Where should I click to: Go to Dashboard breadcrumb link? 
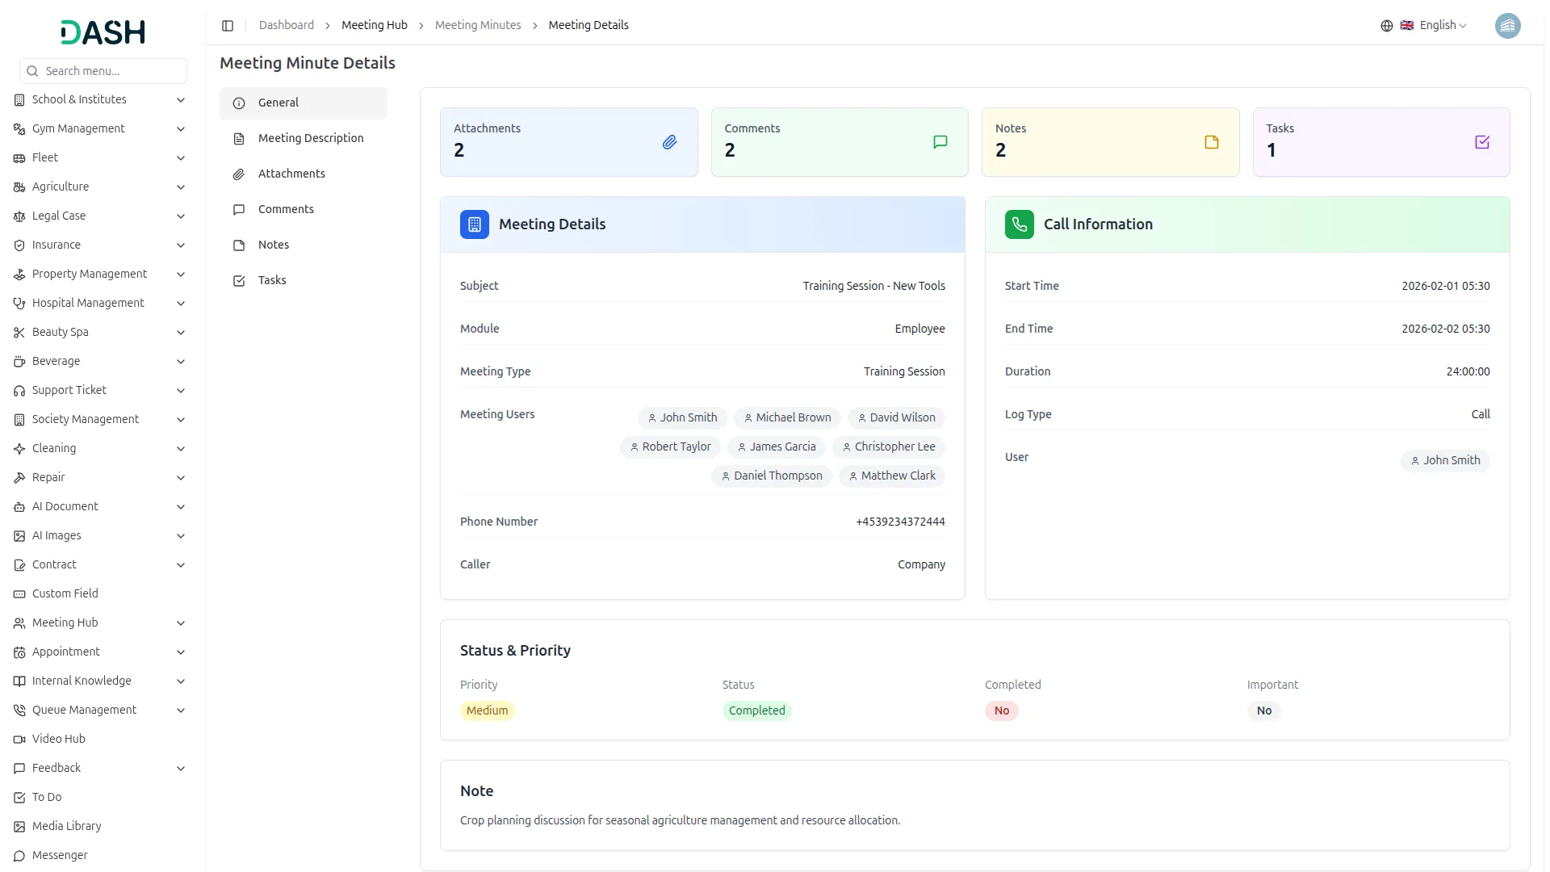click(286, 26)
